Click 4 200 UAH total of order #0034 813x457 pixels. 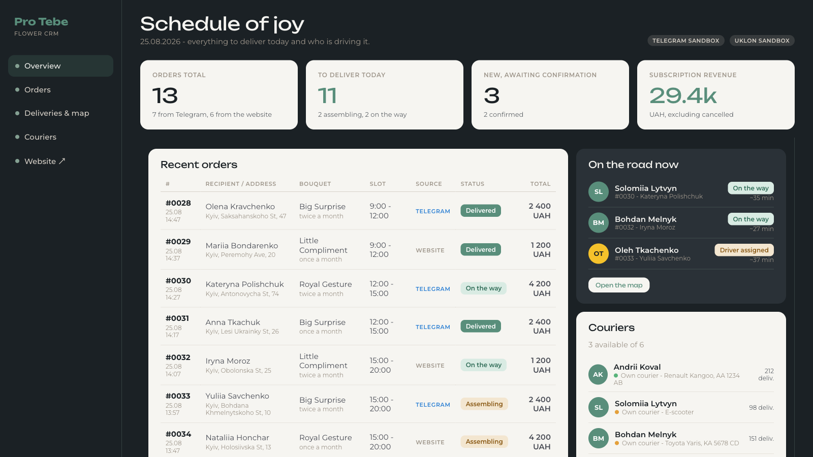[x=540, y=442]
